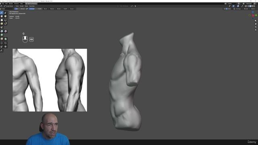Click the symmetry icon before X Y Z

225,9
